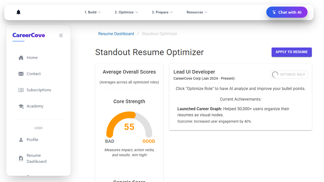The width and height of the screenshot is (324, 182).
Task: Expand the 3. Prepare dropdown chevron
Action: coord(171,12)
